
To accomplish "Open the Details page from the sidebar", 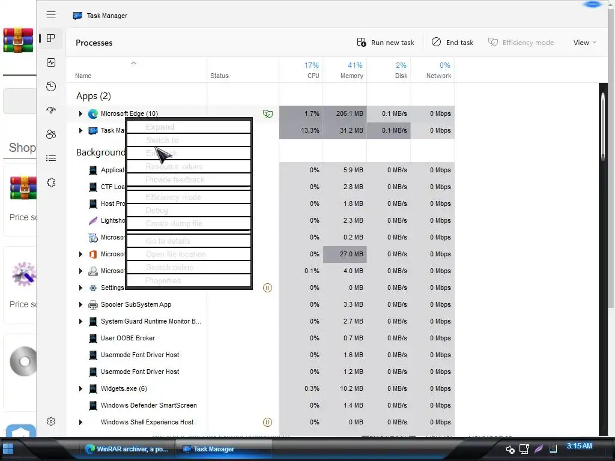I will 51,158.
